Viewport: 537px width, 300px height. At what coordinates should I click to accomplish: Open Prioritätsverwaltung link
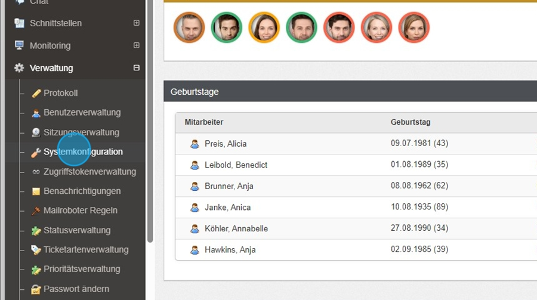[x=82, y=269]
